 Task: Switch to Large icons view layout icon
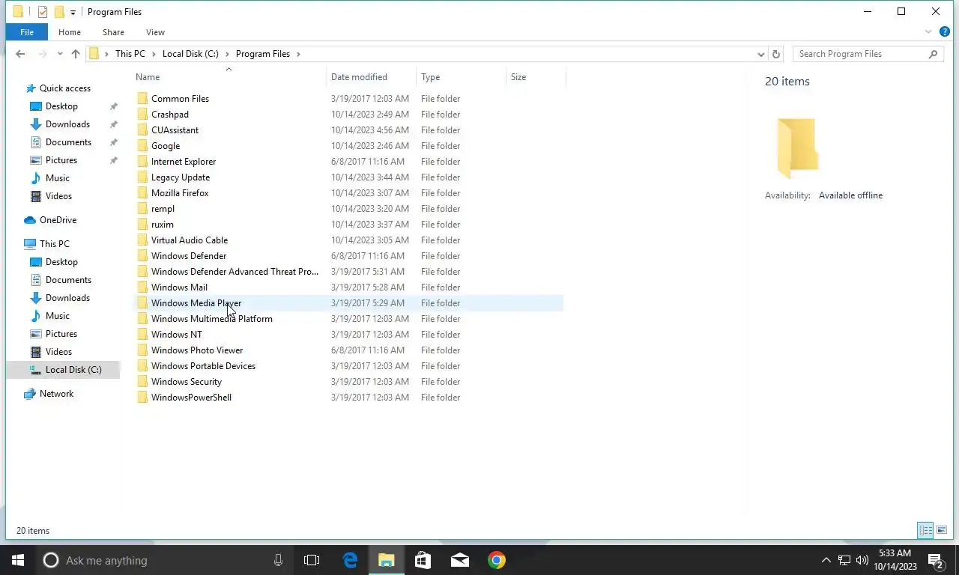[x=942, y=530]
